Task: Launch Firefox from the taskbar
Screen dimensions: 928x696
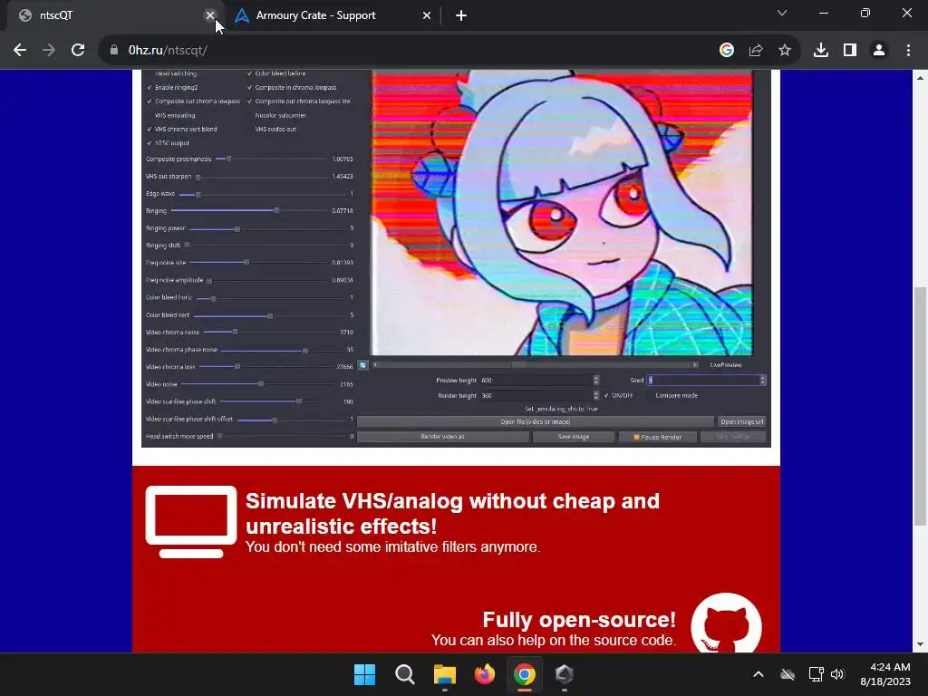Action: click(485, 674)
